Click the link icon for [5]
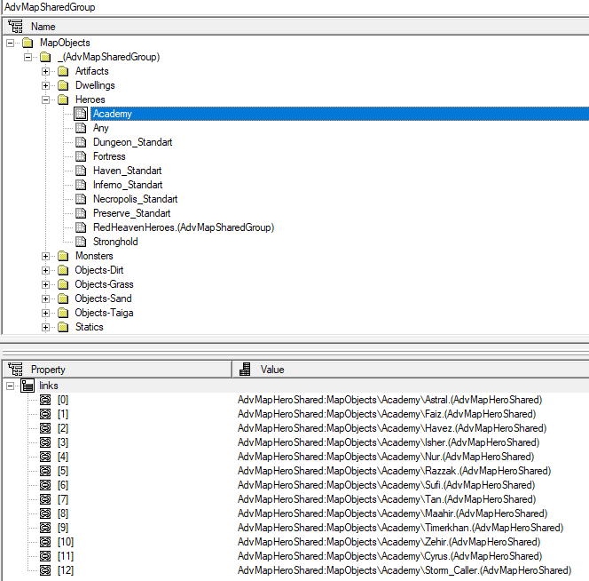 (x=45, y=471)
